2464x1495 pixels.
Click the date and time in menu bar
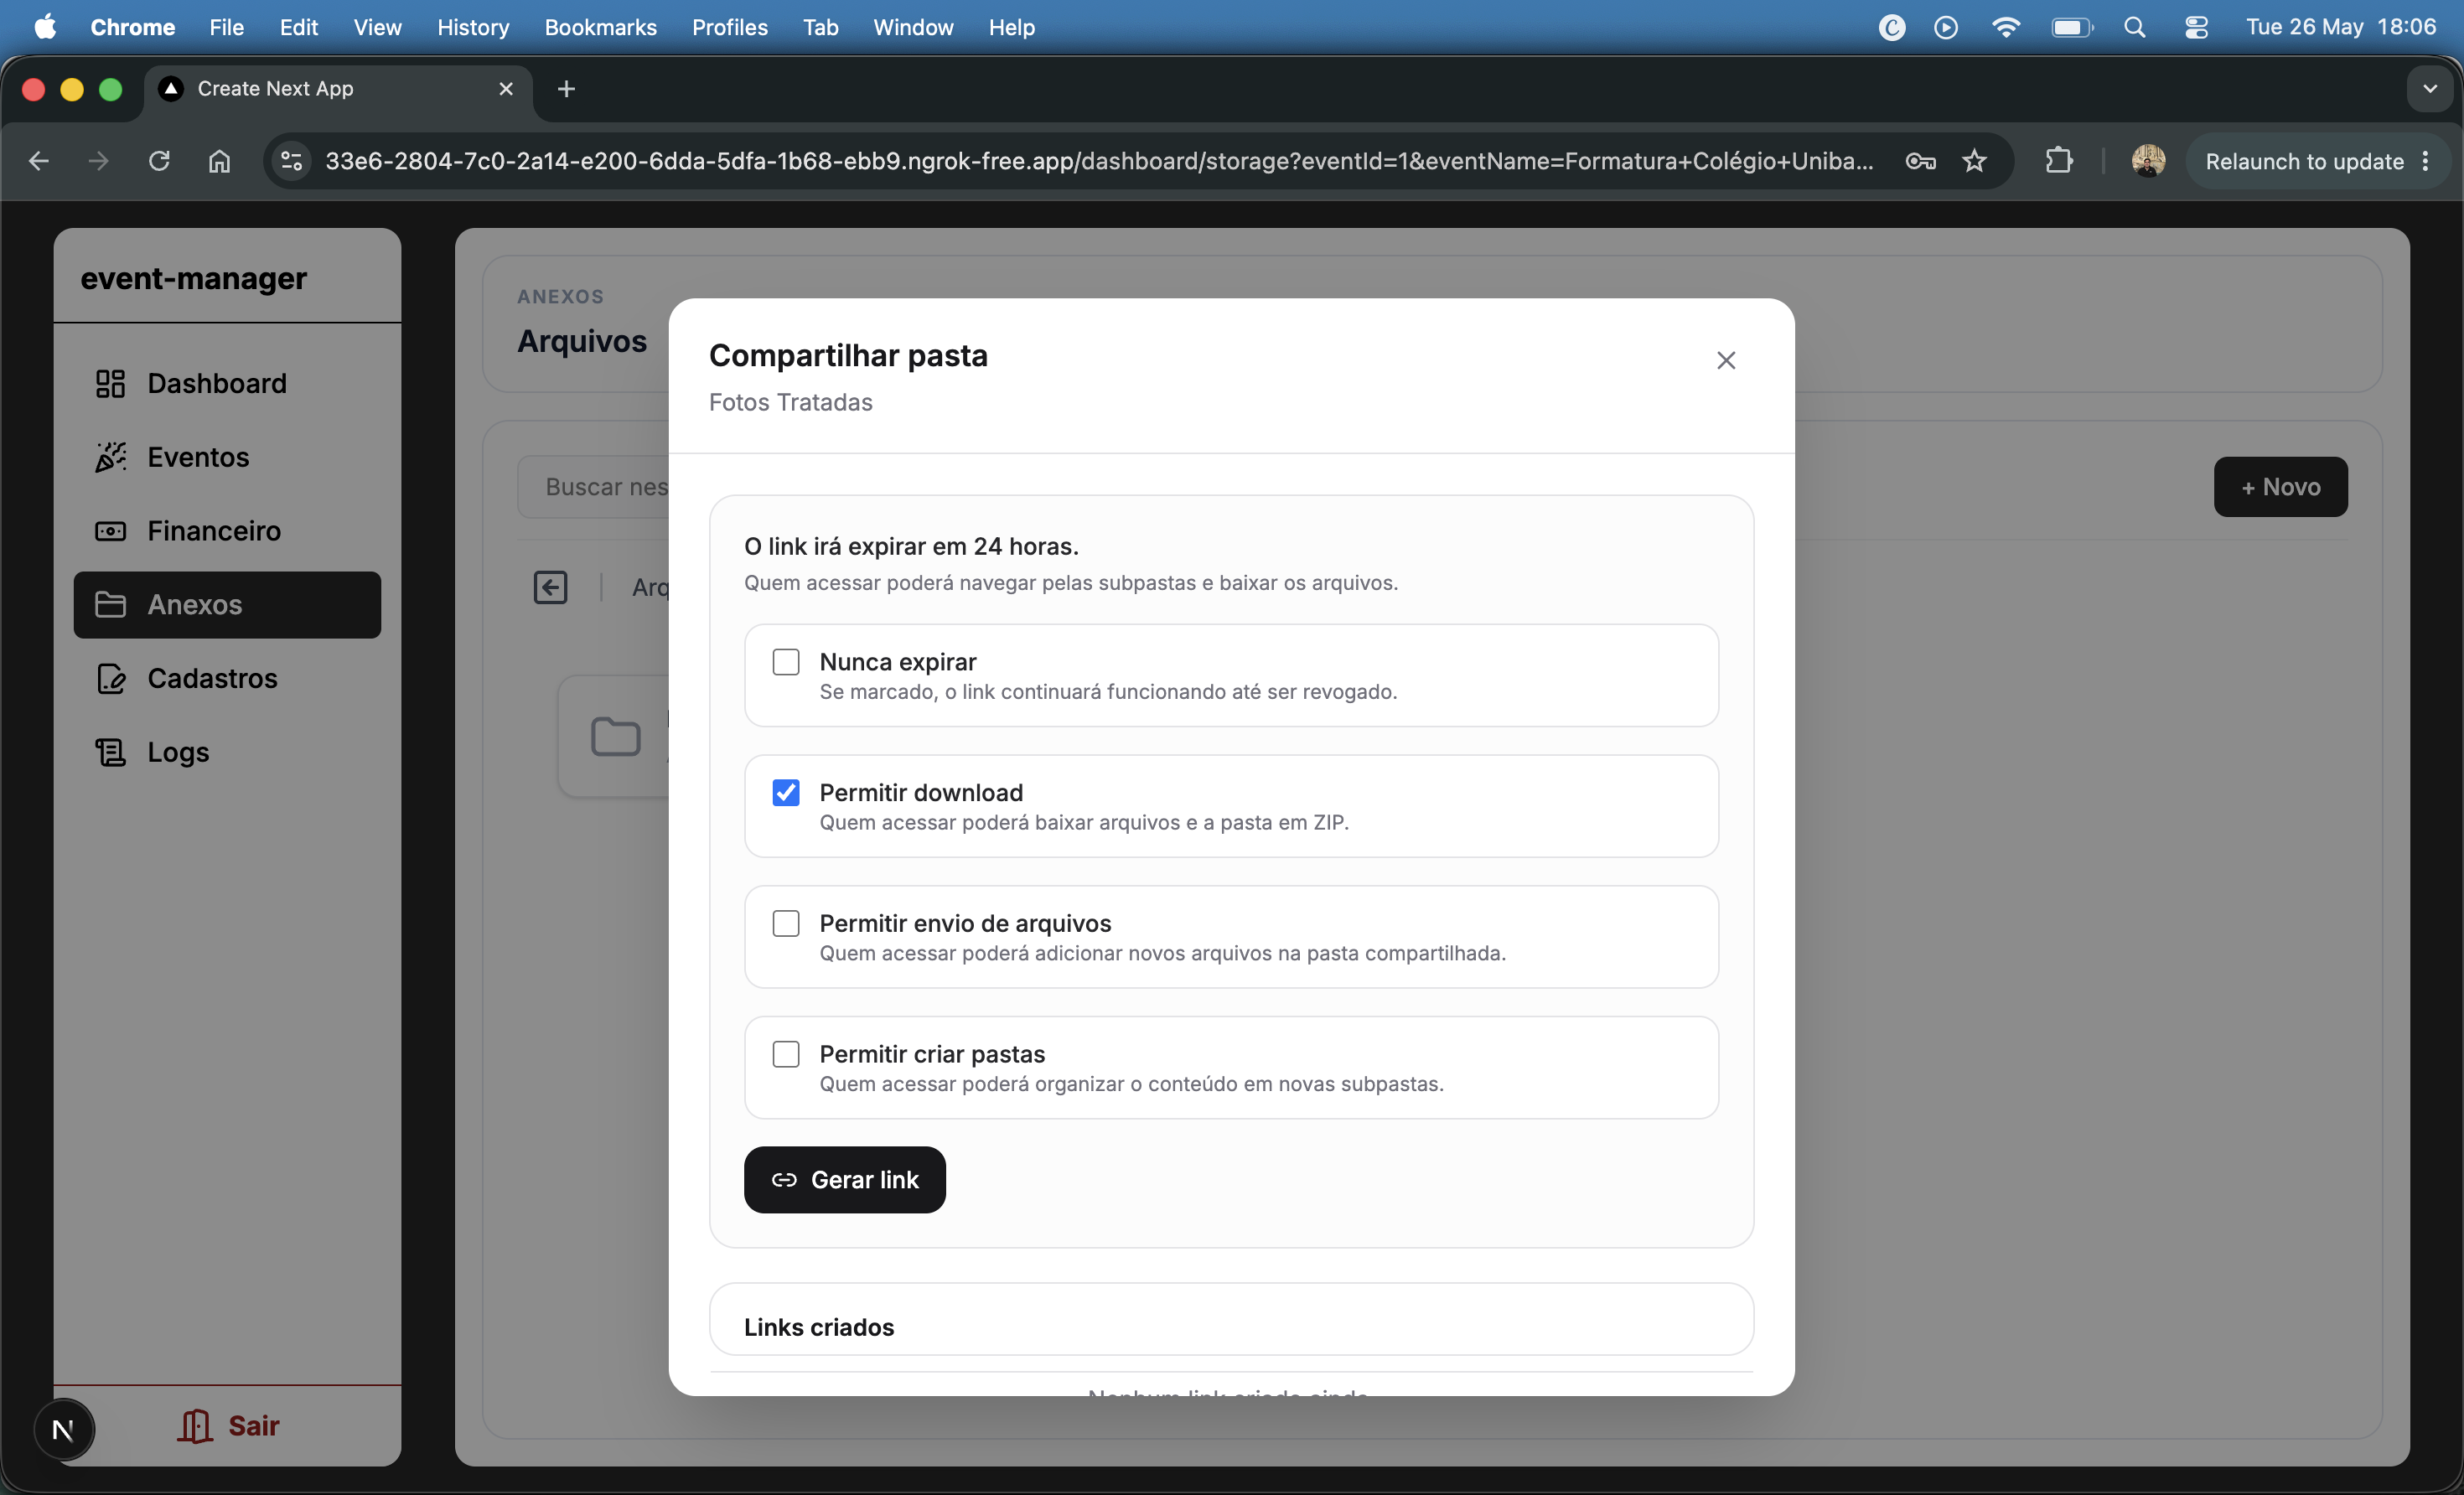(x=2340, y=27)
